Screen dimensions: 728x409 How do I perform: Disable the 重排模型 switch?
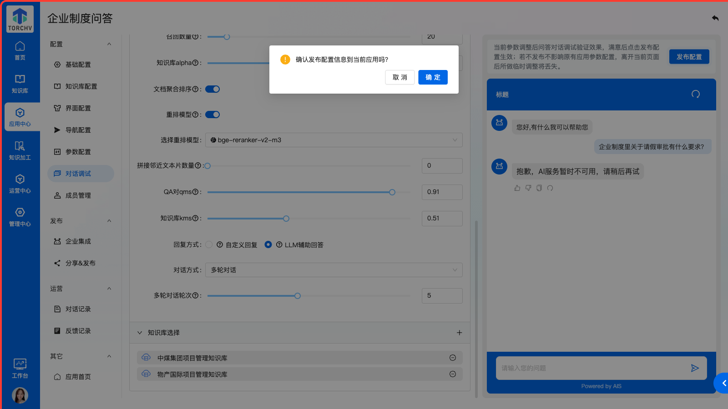pos(212,115)
